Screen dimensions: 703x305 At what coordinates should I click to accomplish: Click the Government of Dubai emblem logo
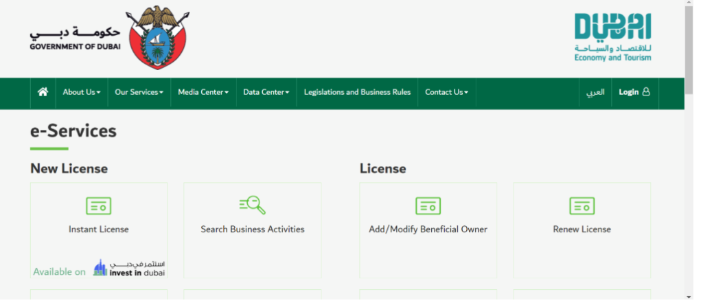coord(159,38)
